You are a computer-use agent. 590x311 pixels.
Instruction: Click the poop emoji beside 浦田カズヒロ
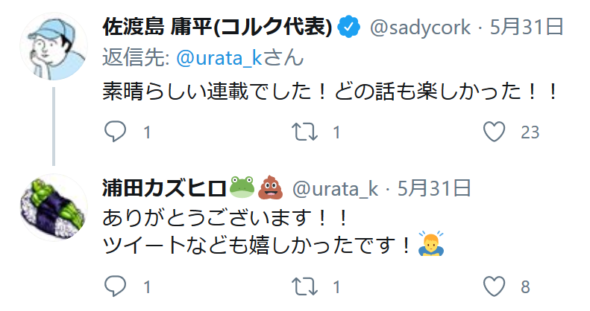[x=269, y=187]
